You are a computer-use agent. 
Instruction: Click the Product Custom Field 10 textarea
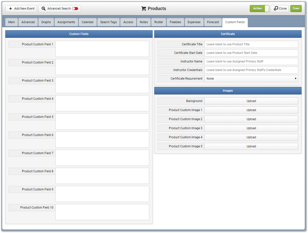(102, 212)
